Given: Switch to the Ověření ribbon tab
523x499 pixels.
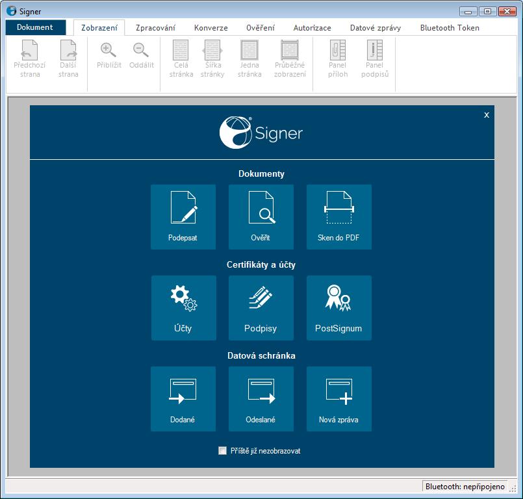Looking at the screenshot, I should click(x=261, y=28).
